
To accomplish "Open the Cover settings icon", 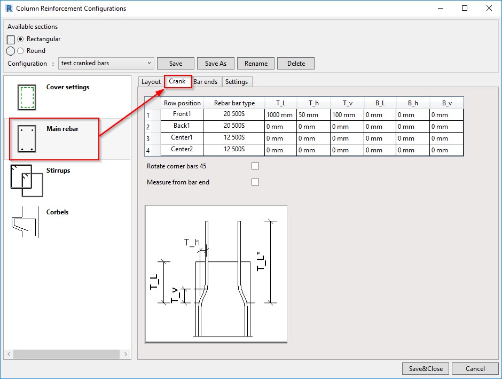I will point(26,97).
